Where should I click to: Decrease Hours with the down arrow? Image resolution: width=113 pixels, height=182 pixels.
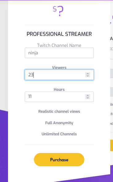(x=88, y=98)
